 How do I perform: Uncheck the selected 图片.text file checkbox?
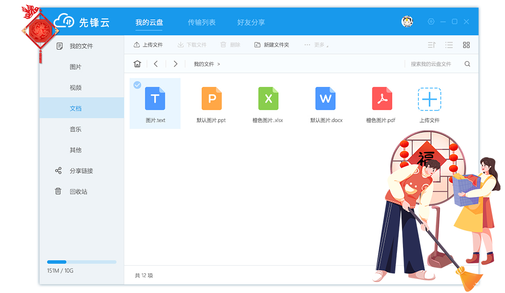[x=137, y=85]
